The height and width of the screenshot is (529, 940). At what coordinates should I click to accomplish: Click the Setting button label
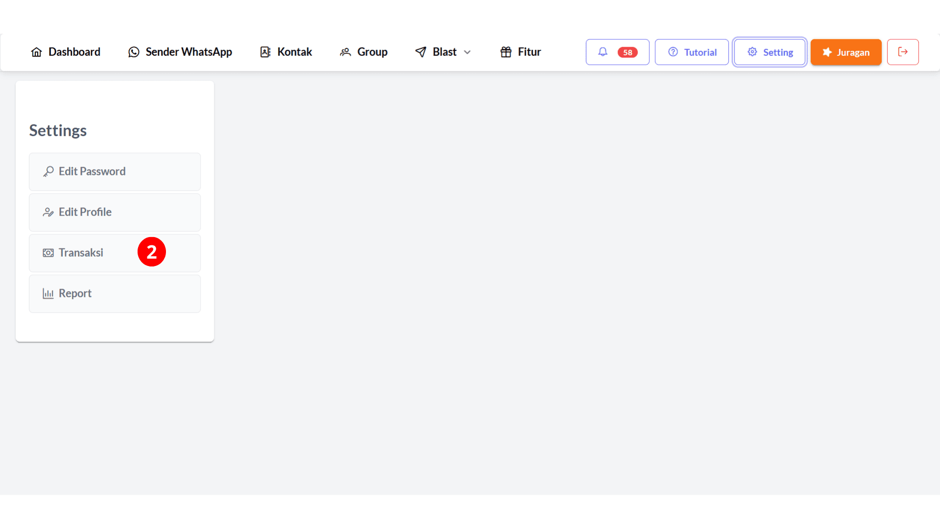point(778,52)
